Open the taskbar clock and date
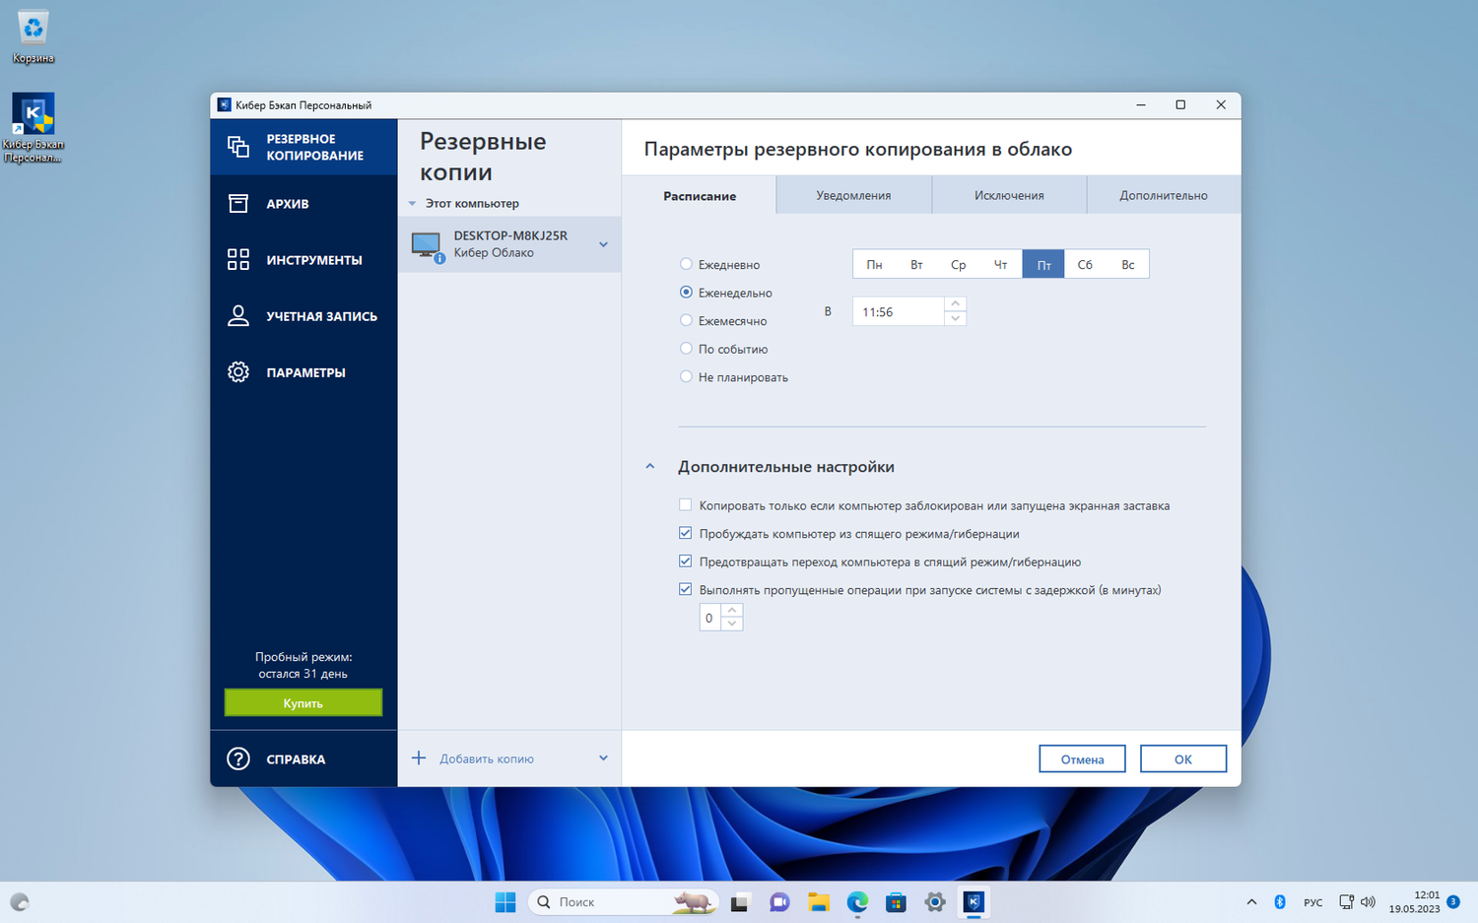This screenshot has width=1478, height=923. click(x=1414, y=901)
